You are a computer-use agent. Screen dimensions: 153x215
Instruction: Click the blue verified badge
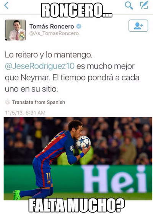79,26
